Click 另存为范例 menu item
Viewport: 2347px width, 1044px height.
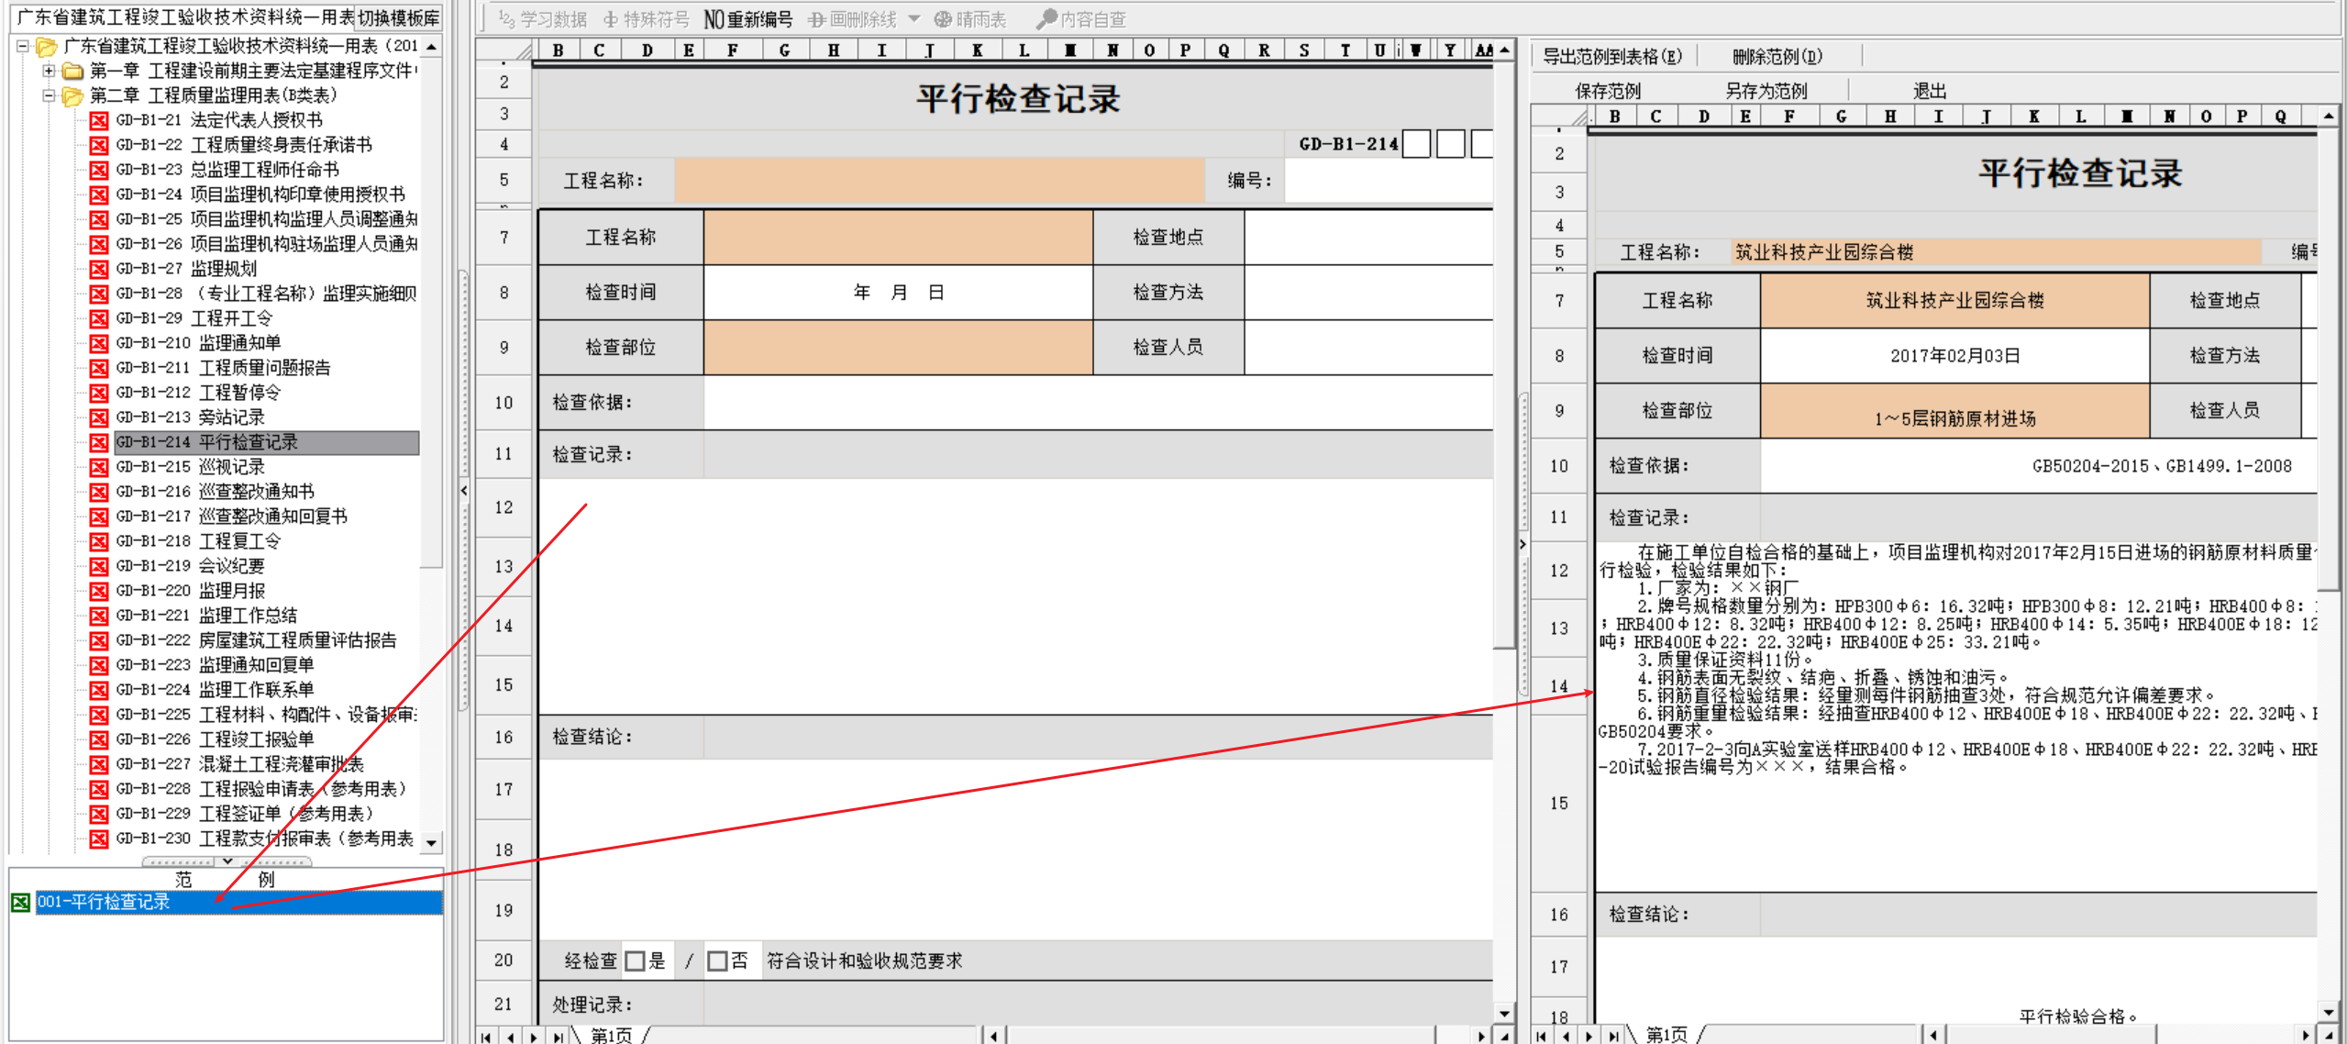(1766, 91)
